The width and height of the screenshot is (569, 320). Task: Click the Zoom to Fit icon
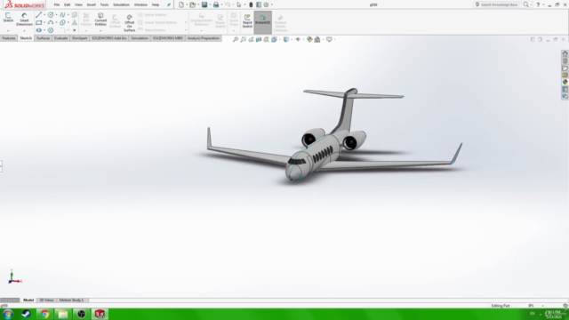236,39
